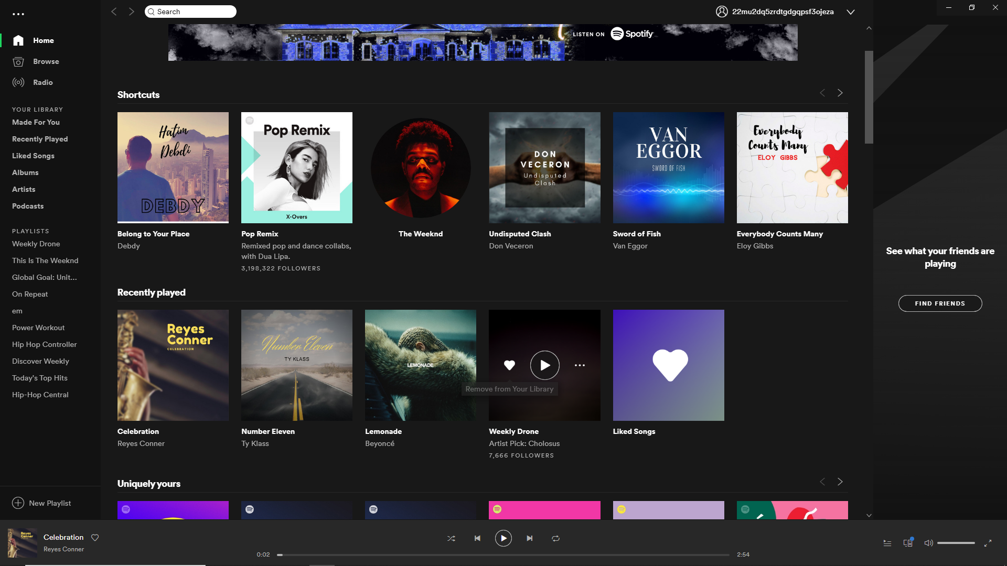1007x566 pixels.
Task: Open more options on Weekly Drone card
Action: coord(580,365)
